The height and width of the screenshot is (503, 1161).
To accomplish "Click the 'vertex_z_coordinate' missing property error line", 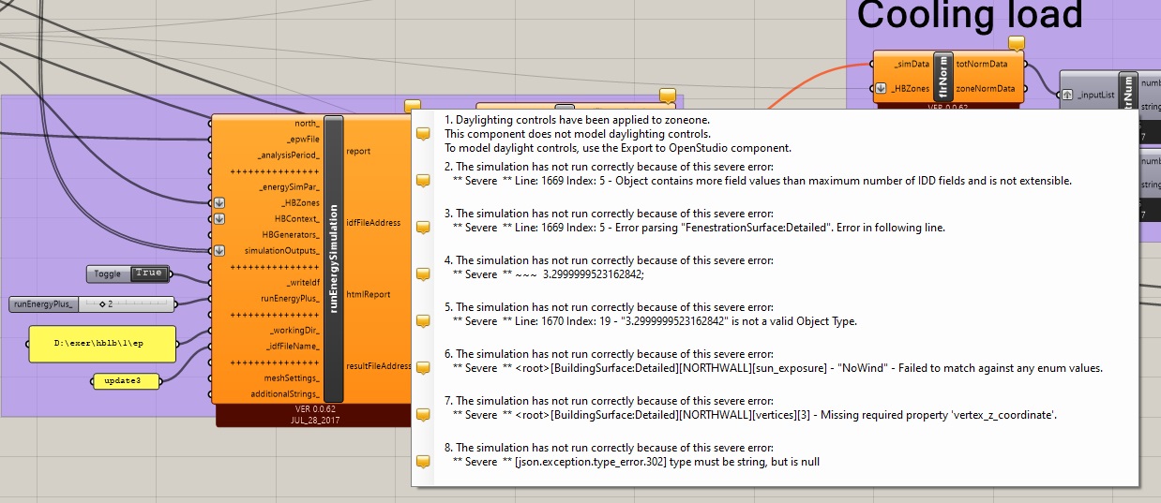I will (x=754, y=415).
